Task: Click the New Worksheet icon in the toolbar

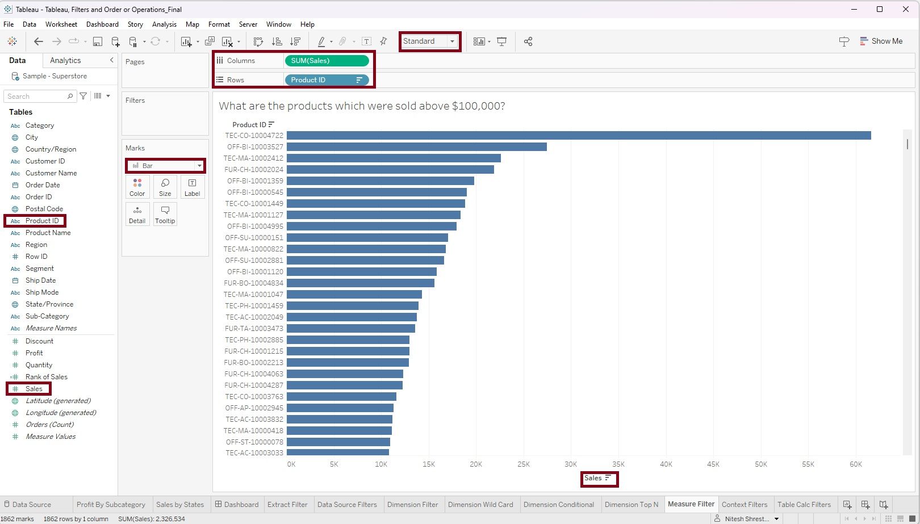Action: [x=187, y=41]
